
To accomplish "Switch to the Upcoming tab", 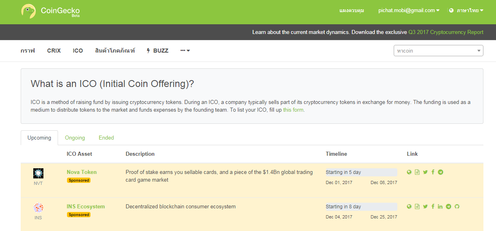I will [39, 138].
